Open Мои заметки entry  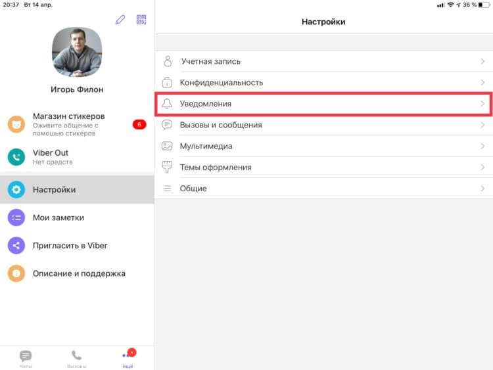(x=77, y=218)
